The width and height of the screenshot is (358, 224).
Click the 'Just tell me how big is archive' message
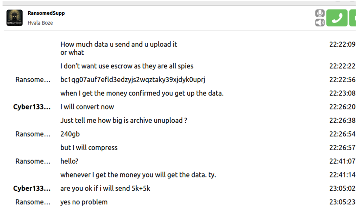[124, 121]
